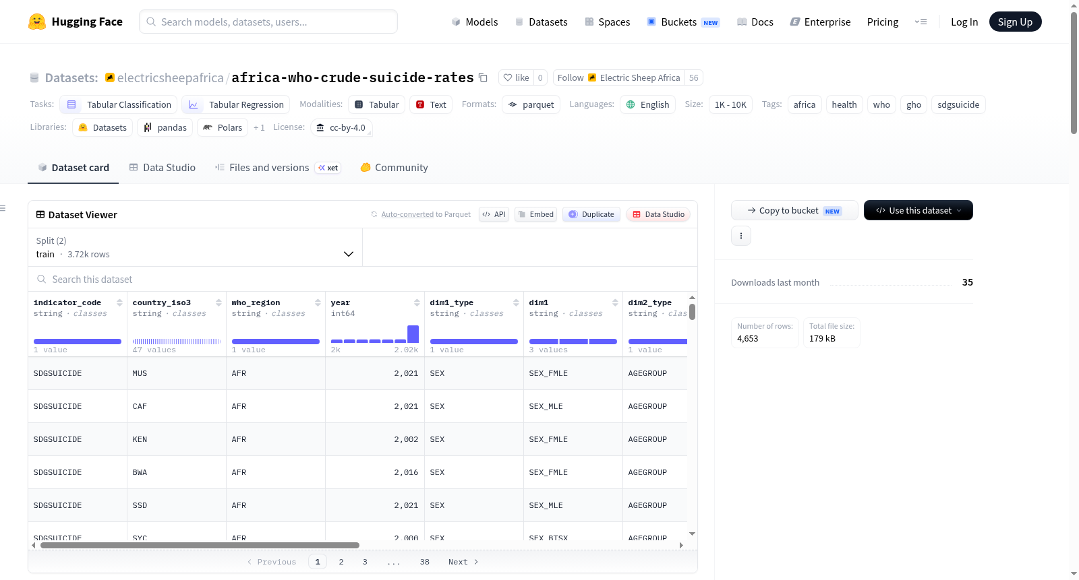Expand the Split train selector
1079x580 pixels.
tap(196, 247)
